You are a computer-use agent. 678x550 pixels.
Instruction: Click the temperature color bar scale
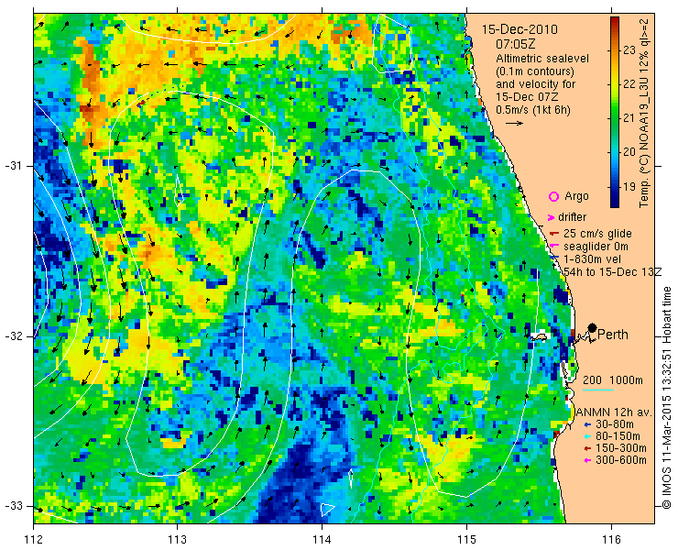pyautogui.click(x=615, y=112)
